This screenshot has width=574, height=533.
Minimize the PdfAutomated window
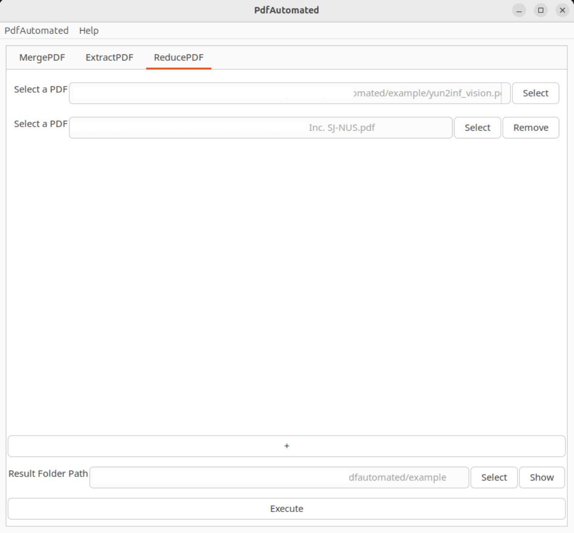[x=519, y=10]
